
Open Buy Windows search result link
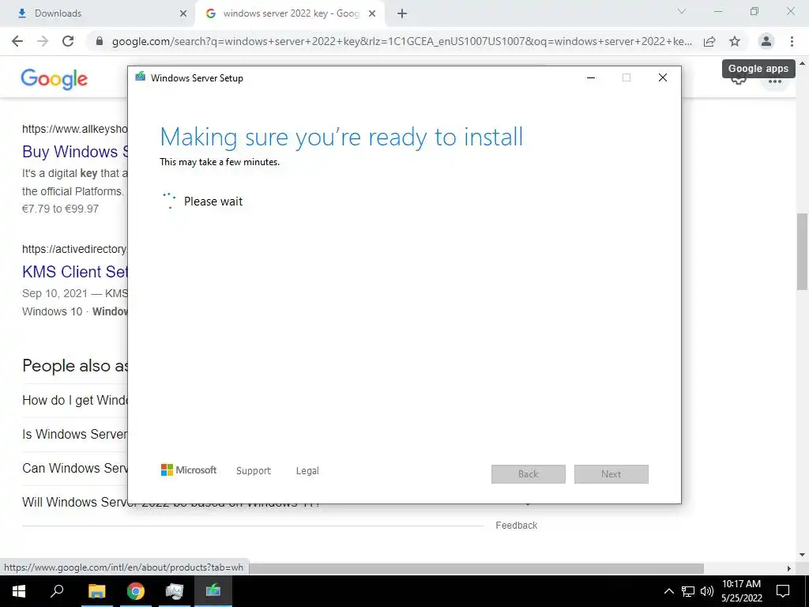(75, 152)
